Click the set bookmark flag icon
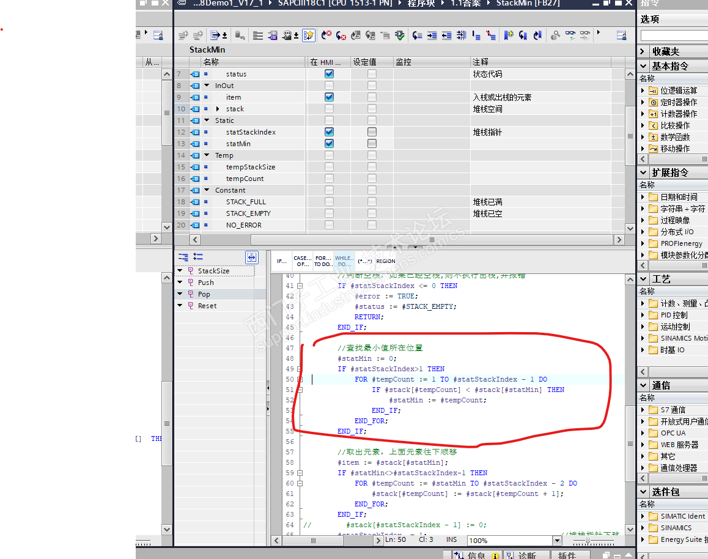 pyautogui.click(x=509, y=35)
